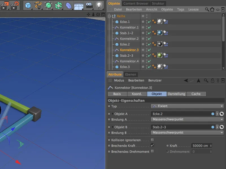Toggle Attribute Manager lock icon
The height and width of the screenshot is (169, 226).
point(212,81)
